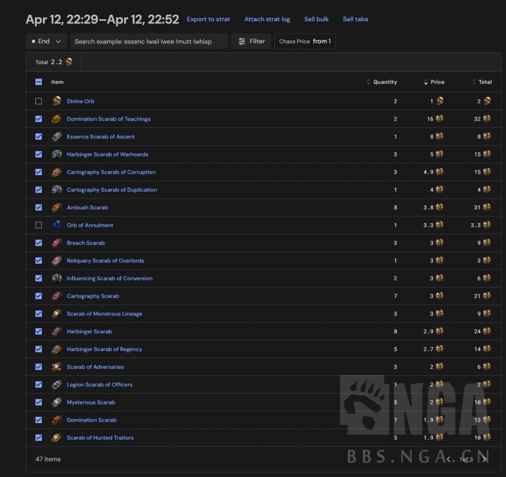This screenshot has height=477, width=506.
Task: Click the Ambush Scarab item icon
Action: (x=57, y=208)
